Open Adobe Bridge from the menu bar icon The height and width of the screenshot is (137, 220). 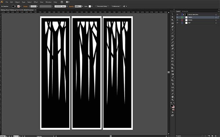point(62,2)
